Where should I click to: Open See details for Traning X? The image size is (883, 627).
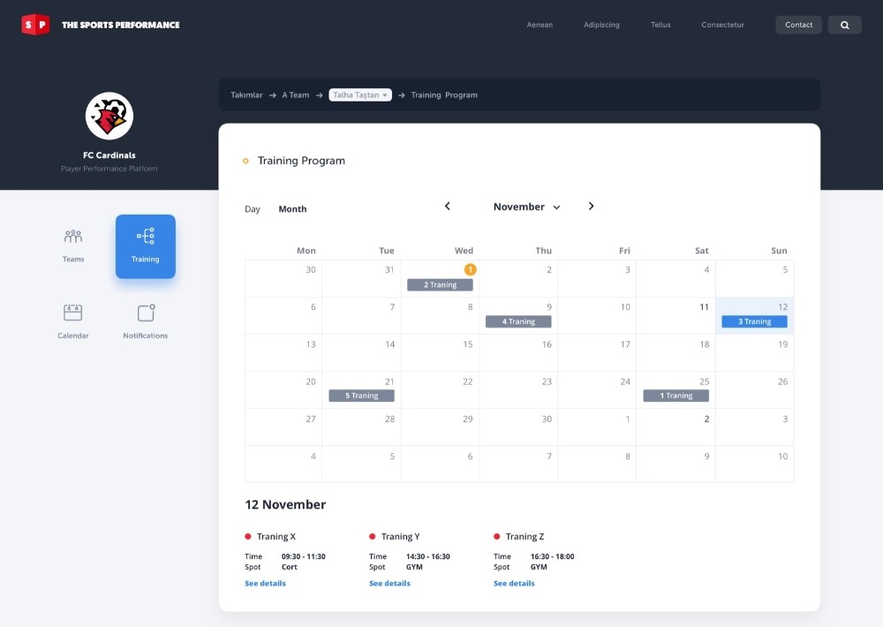tap(265, 583)
